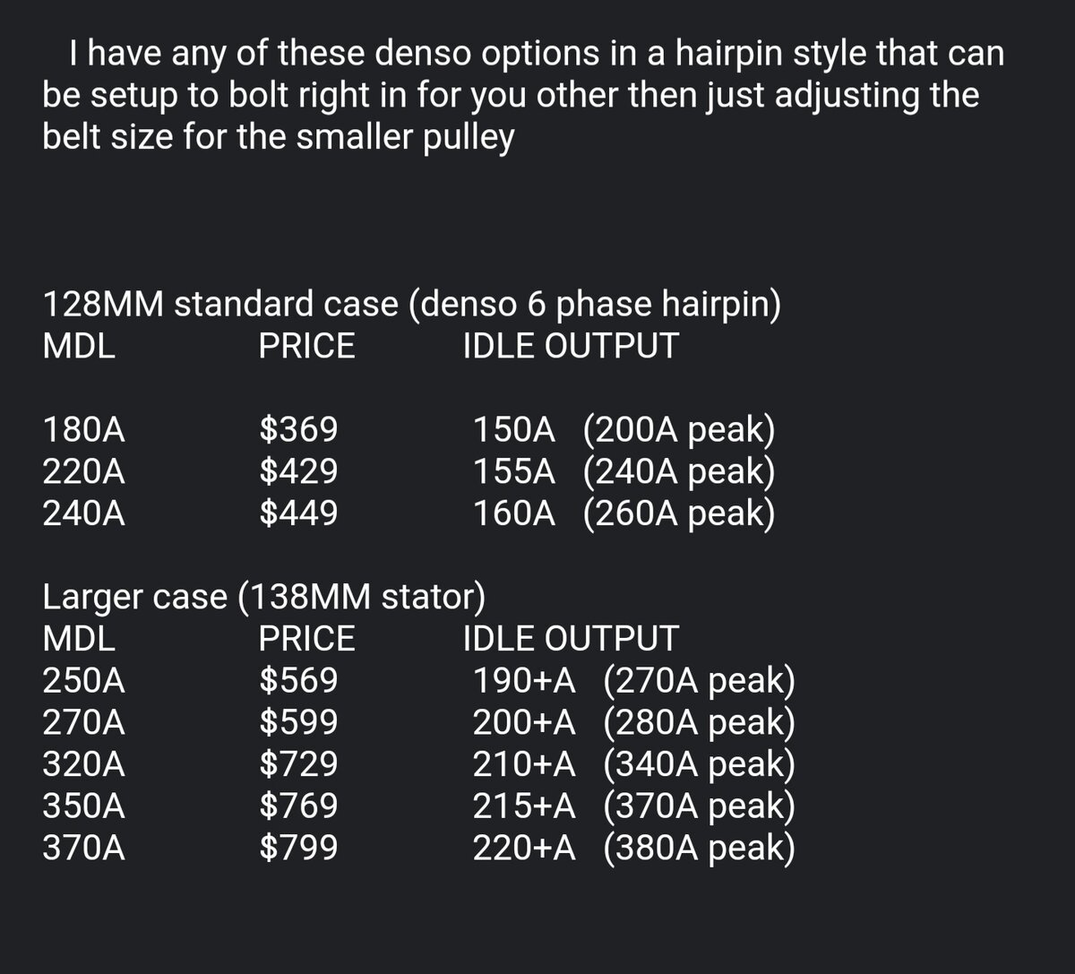This screenshot has width=1075, height=974.
Task: Select the 220+A (380A peak) output text
Action: [633, 848]
